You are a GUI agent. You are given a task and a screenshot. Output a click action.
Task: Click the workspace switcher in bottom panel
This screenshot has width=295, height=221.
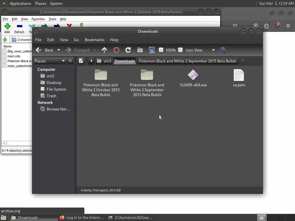pos(262,218)
